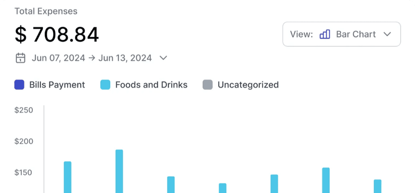Image resolution: width=415 pixels, height=193 pixels.
Task: Expand the date range chevron arrow
Action: (x=163, y=58)
